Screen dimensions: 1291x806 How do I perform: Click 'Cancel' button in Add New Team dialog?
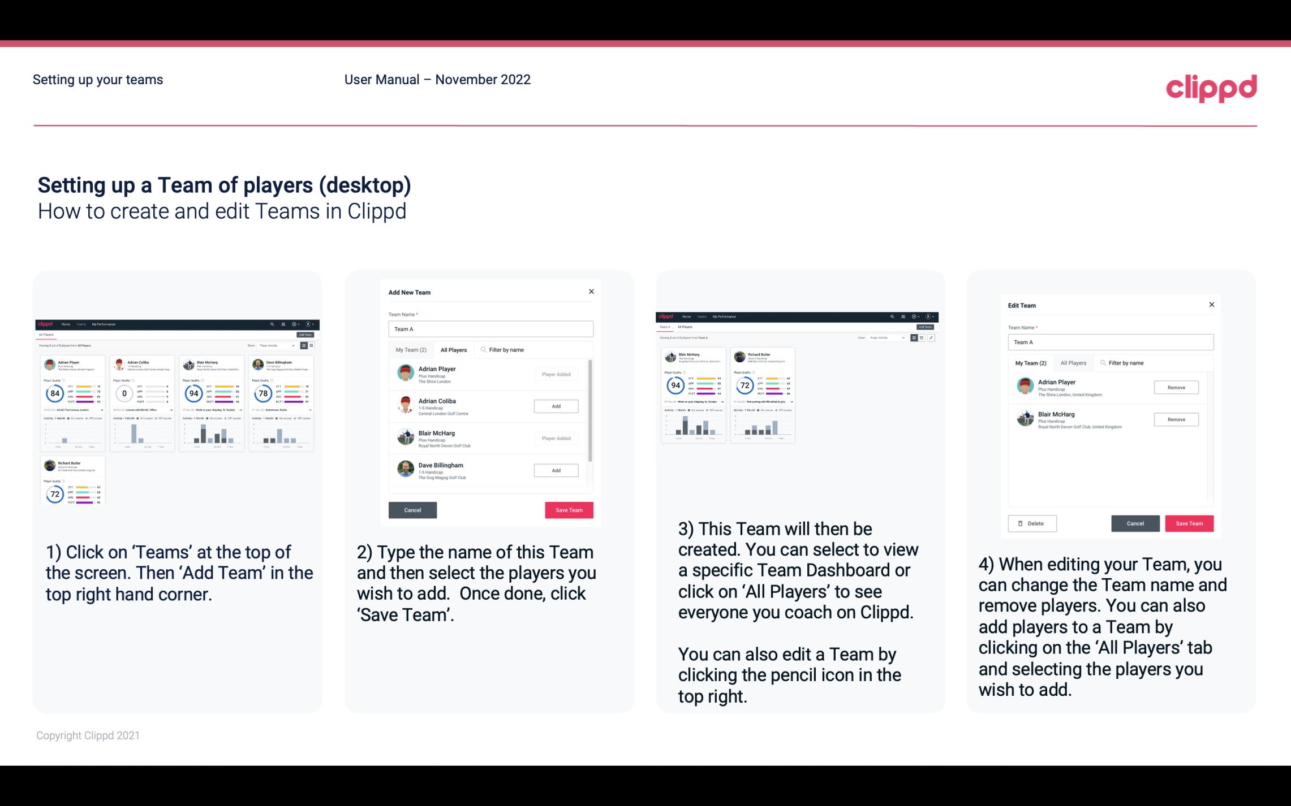pos(412,509)
